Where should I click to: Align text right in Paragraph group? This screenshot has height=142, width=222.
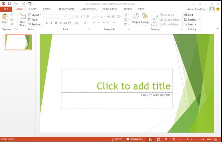[103, 23]
